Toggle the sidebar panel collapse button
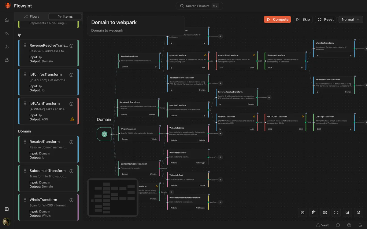The height and width of the screenshot is (229, 367). (7, 209)
